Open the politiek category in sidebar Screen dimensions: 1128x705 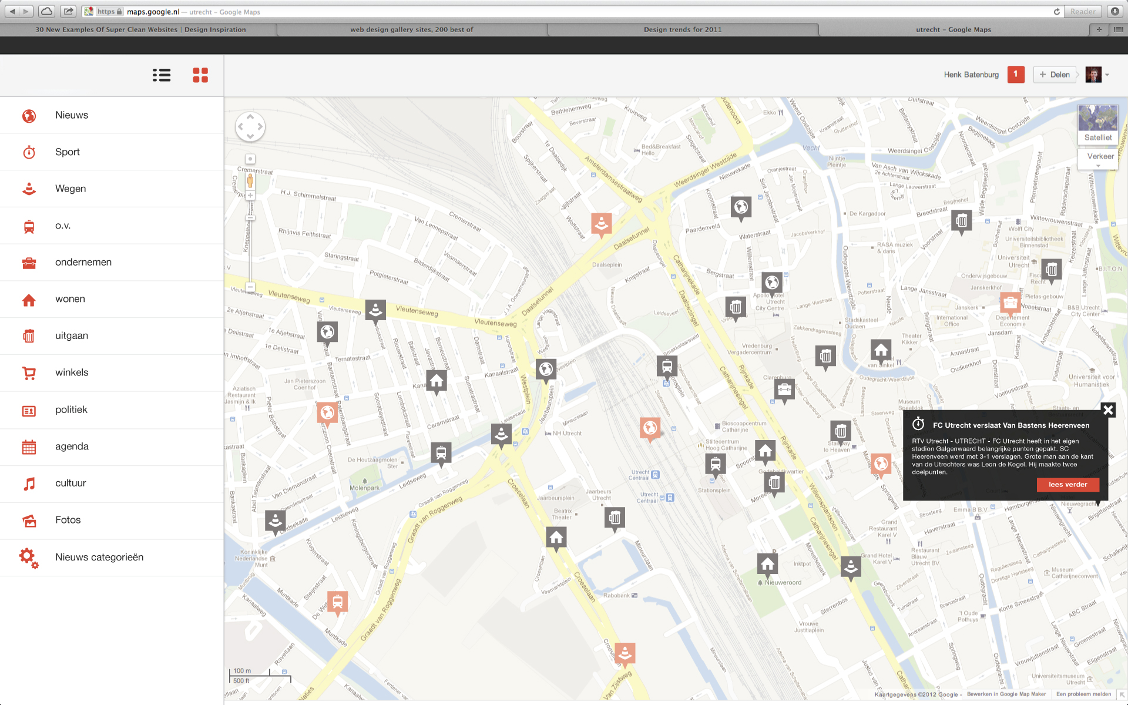coord(112,410)
